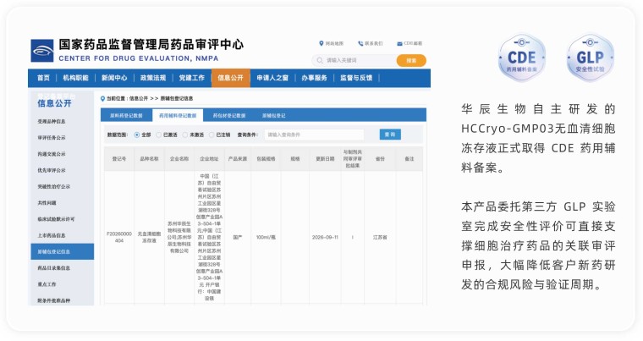Open the highlighted 信息公开 nav item
Screen dimensions: 643x341
click(230, 78)
